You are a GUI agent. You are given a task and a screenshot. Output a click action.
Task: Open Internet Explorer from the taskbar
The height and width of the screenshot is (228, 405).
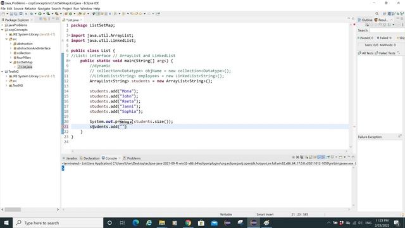[149, 222]
